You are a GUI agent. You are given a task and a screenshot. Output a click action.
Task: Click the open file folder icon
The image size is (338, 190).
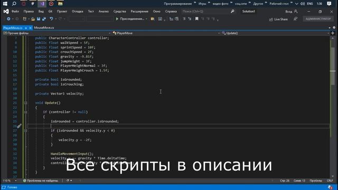[x=33, y=19]
